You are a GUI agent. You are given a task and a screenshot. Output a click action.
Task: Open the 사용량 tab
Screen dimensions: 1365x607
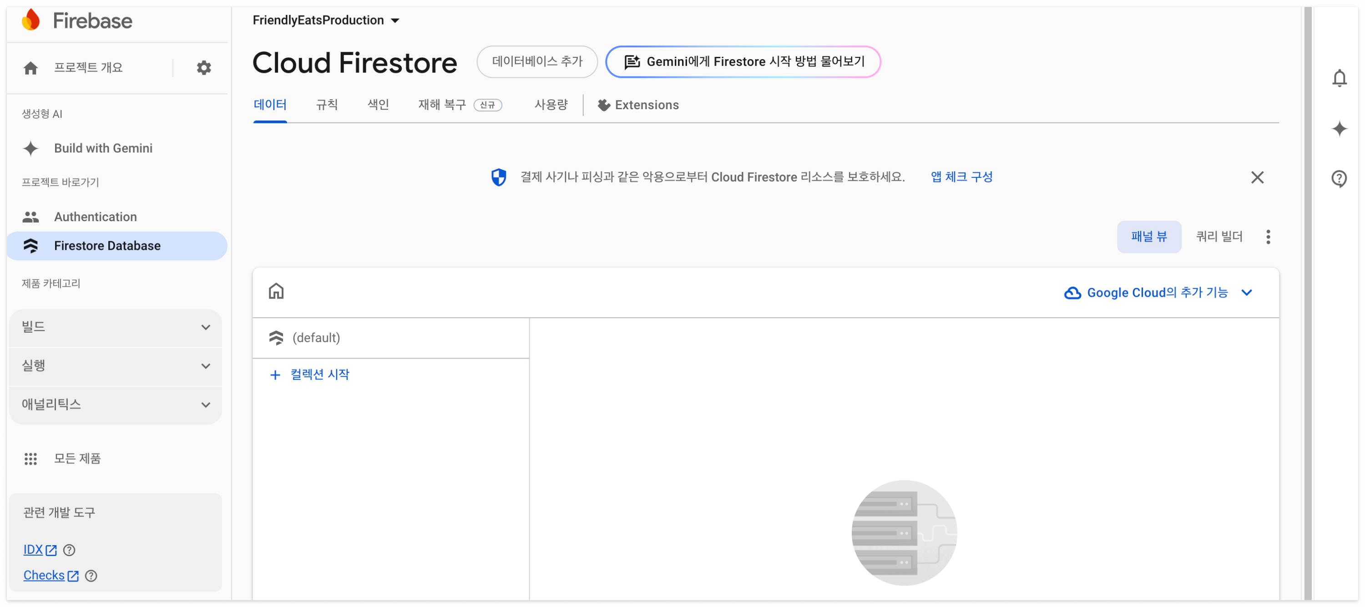[x=551, y=105]
